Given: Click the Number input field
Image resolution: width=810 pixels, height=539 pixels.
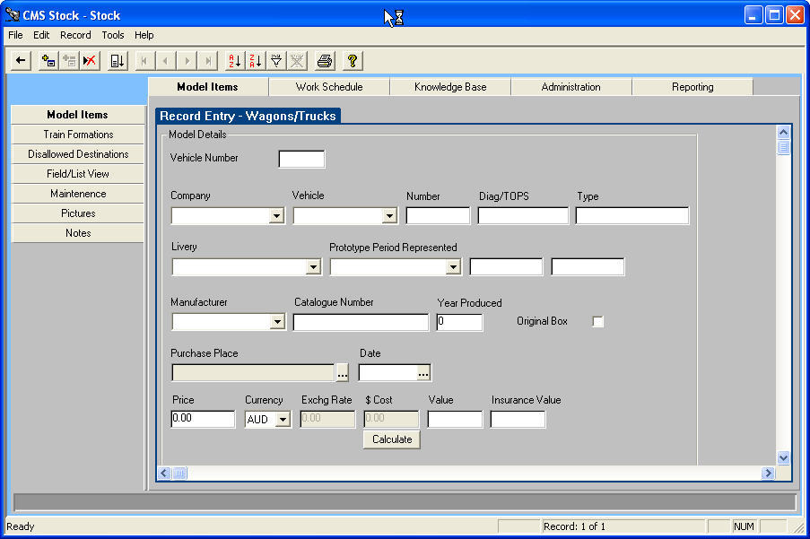Looking at the screenshot, I should tap(438, 215).
